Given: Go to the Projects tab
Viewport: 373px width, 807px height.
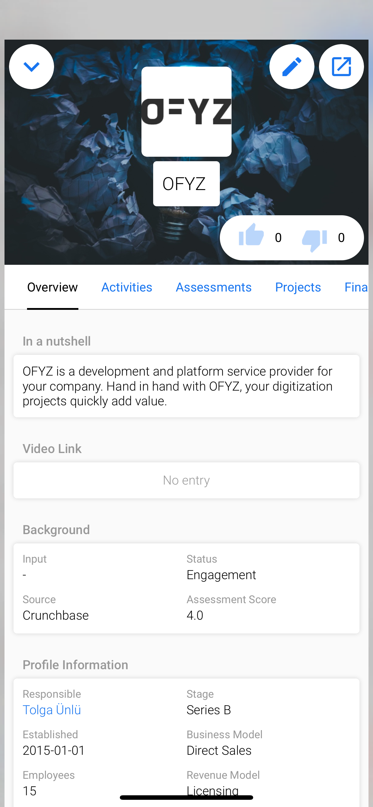Looking at the screenshot, I should pyautogui.click(x=298, y=287).
